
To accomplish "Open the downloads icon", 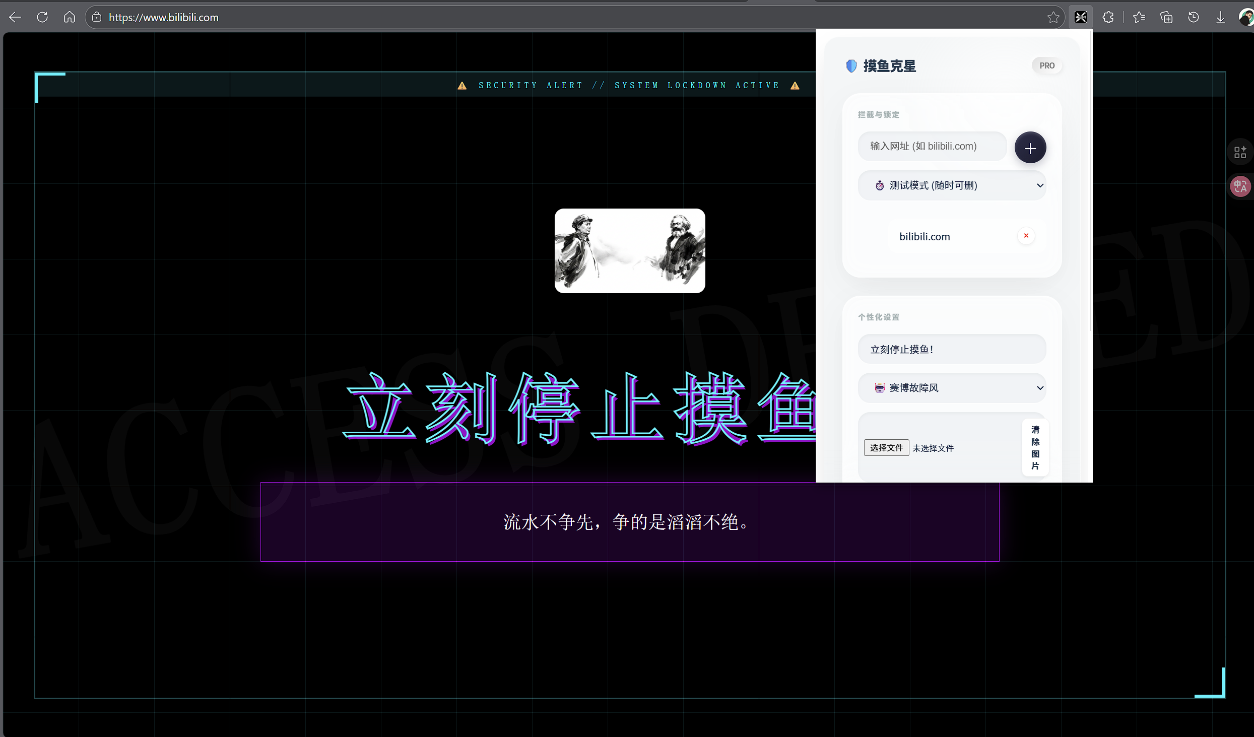I will (x=1220, y=17).
